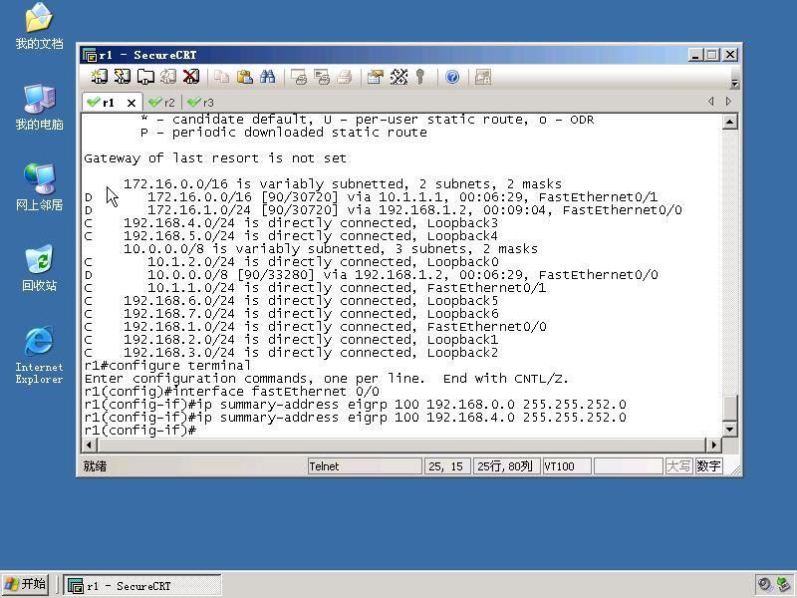
Task: Click the 'Gateway of last resort is not set' line
Action: 215,158
